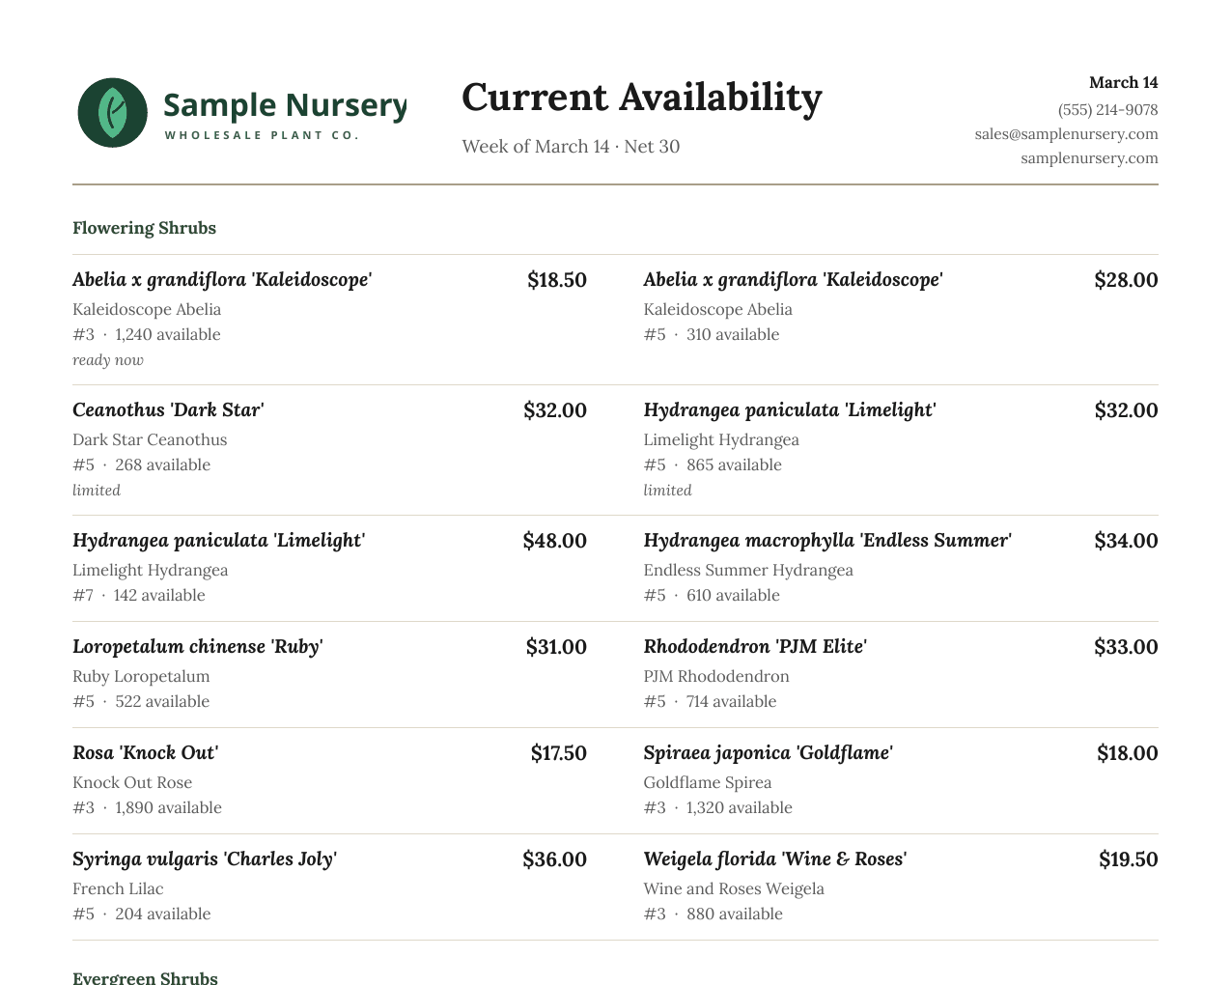1231x985 pixels.
Task: Click the Sample Nursery brand name
Action: point(285,104)
